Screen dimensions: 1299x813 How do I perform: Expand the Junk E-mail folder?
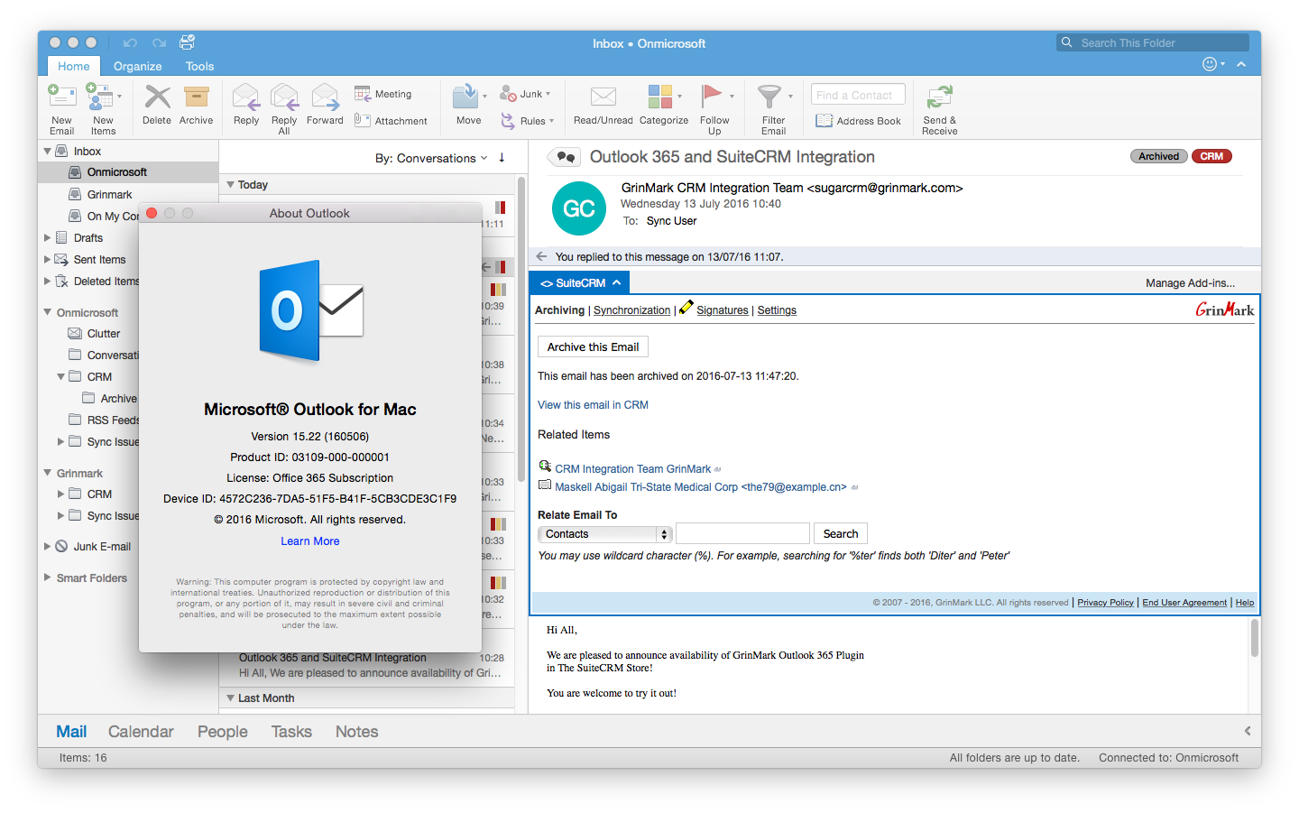coord(47,546)
